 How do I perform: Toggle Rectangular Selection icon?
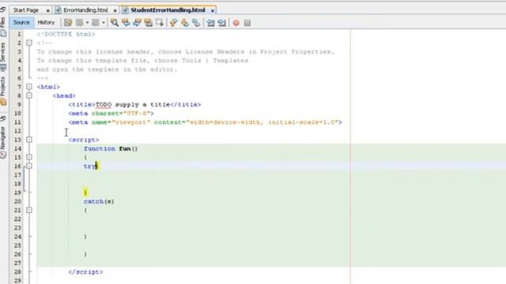click(x=160, y=23)
